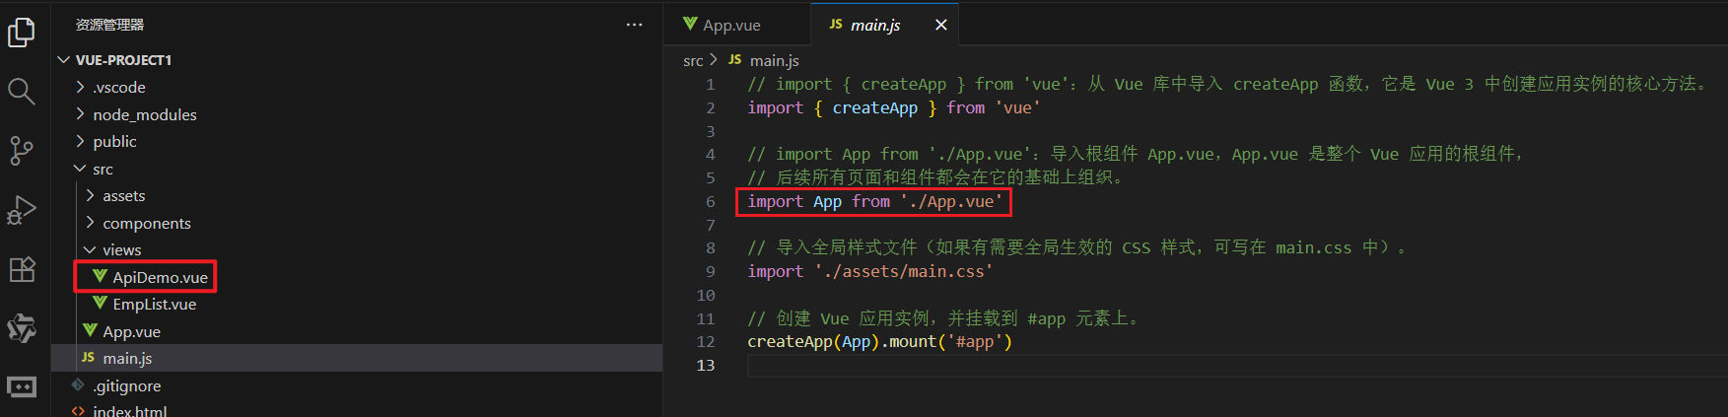
Task: Click the .gitignore file type icon
Action: [78, 385]
